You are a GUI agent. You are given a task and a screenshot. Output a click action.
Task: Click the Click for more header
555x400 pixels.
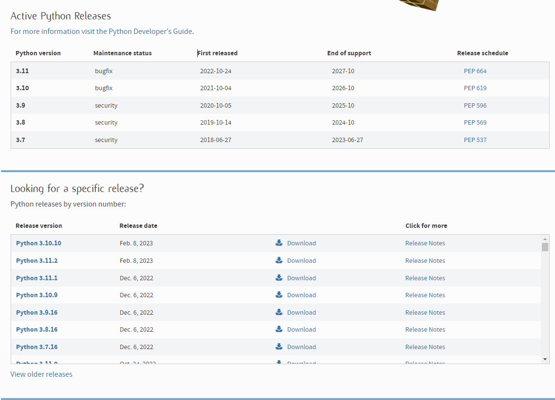[426, 226]
